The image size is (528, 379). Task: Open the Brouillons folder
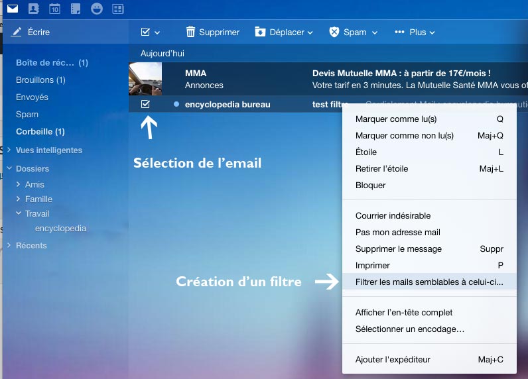tap(40, 80)
